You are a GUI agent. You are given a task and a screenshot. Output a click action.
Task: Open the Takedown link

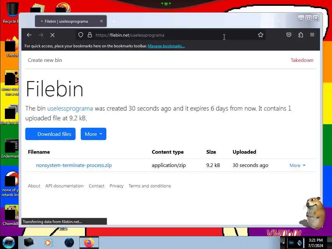(x=302, y=60)
